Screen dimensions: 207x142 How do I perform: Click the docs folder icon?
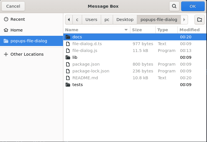point(68,37)
